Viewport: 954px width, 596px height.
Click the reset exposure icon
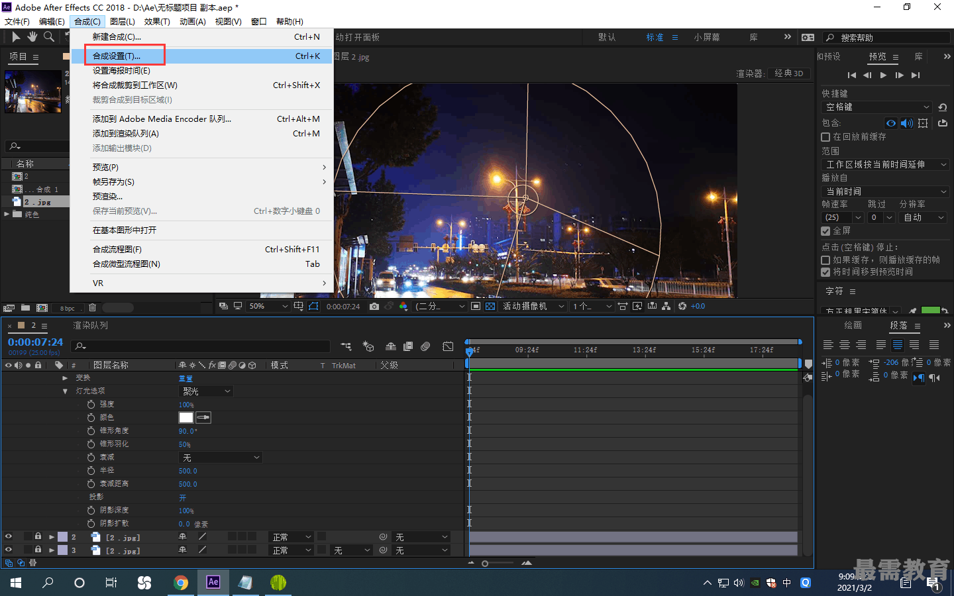click(682, 306)
